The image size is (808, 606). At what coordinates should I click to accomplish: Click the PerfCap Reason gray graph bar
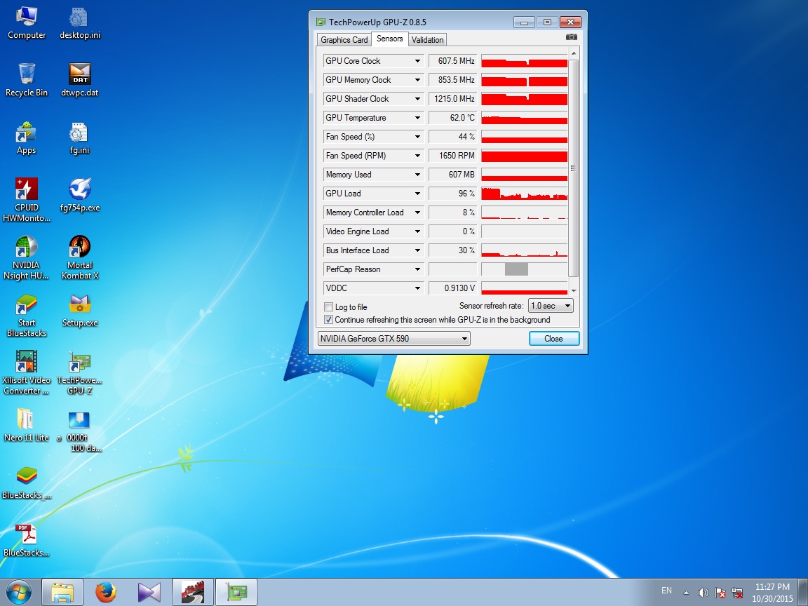click(x=516, y=269)
